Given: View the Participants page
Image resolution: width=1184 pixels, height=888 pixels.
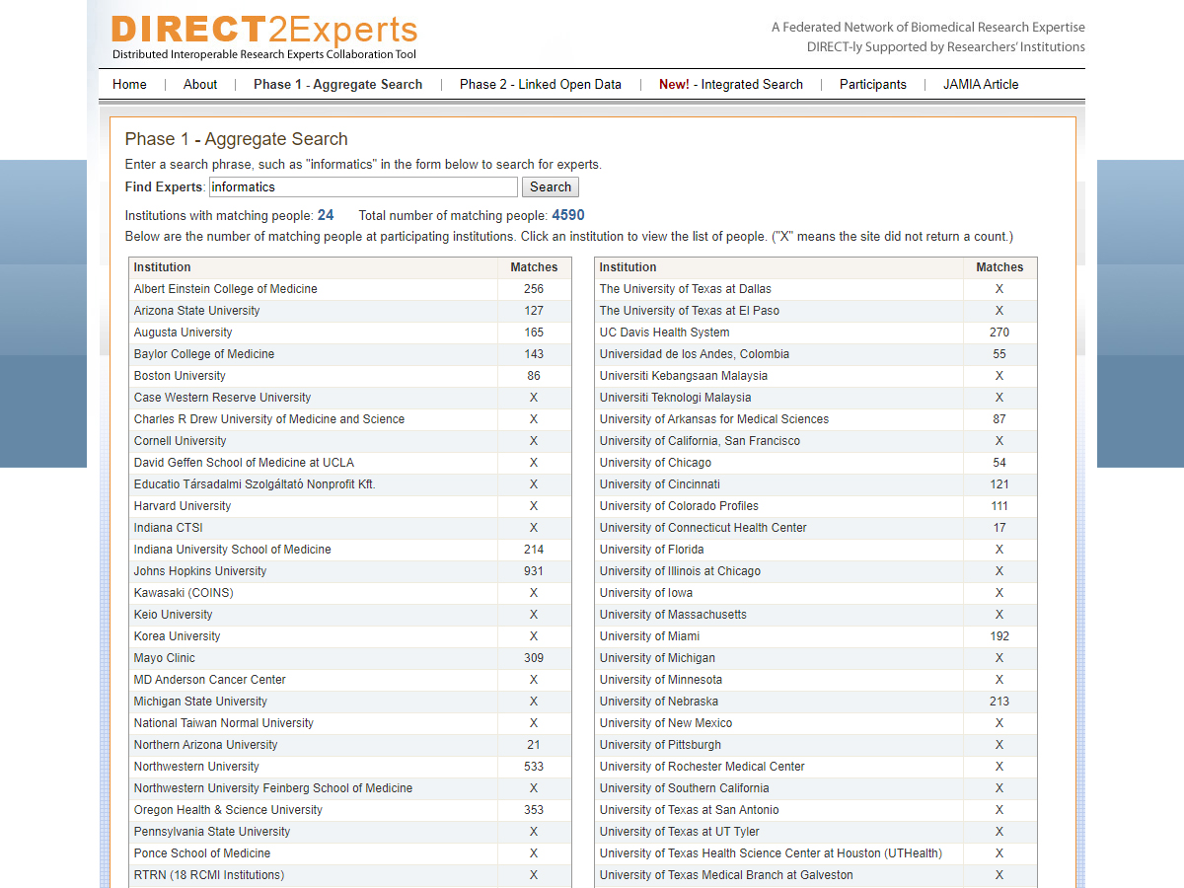Looking at the screenshot, I should (872, 85).
